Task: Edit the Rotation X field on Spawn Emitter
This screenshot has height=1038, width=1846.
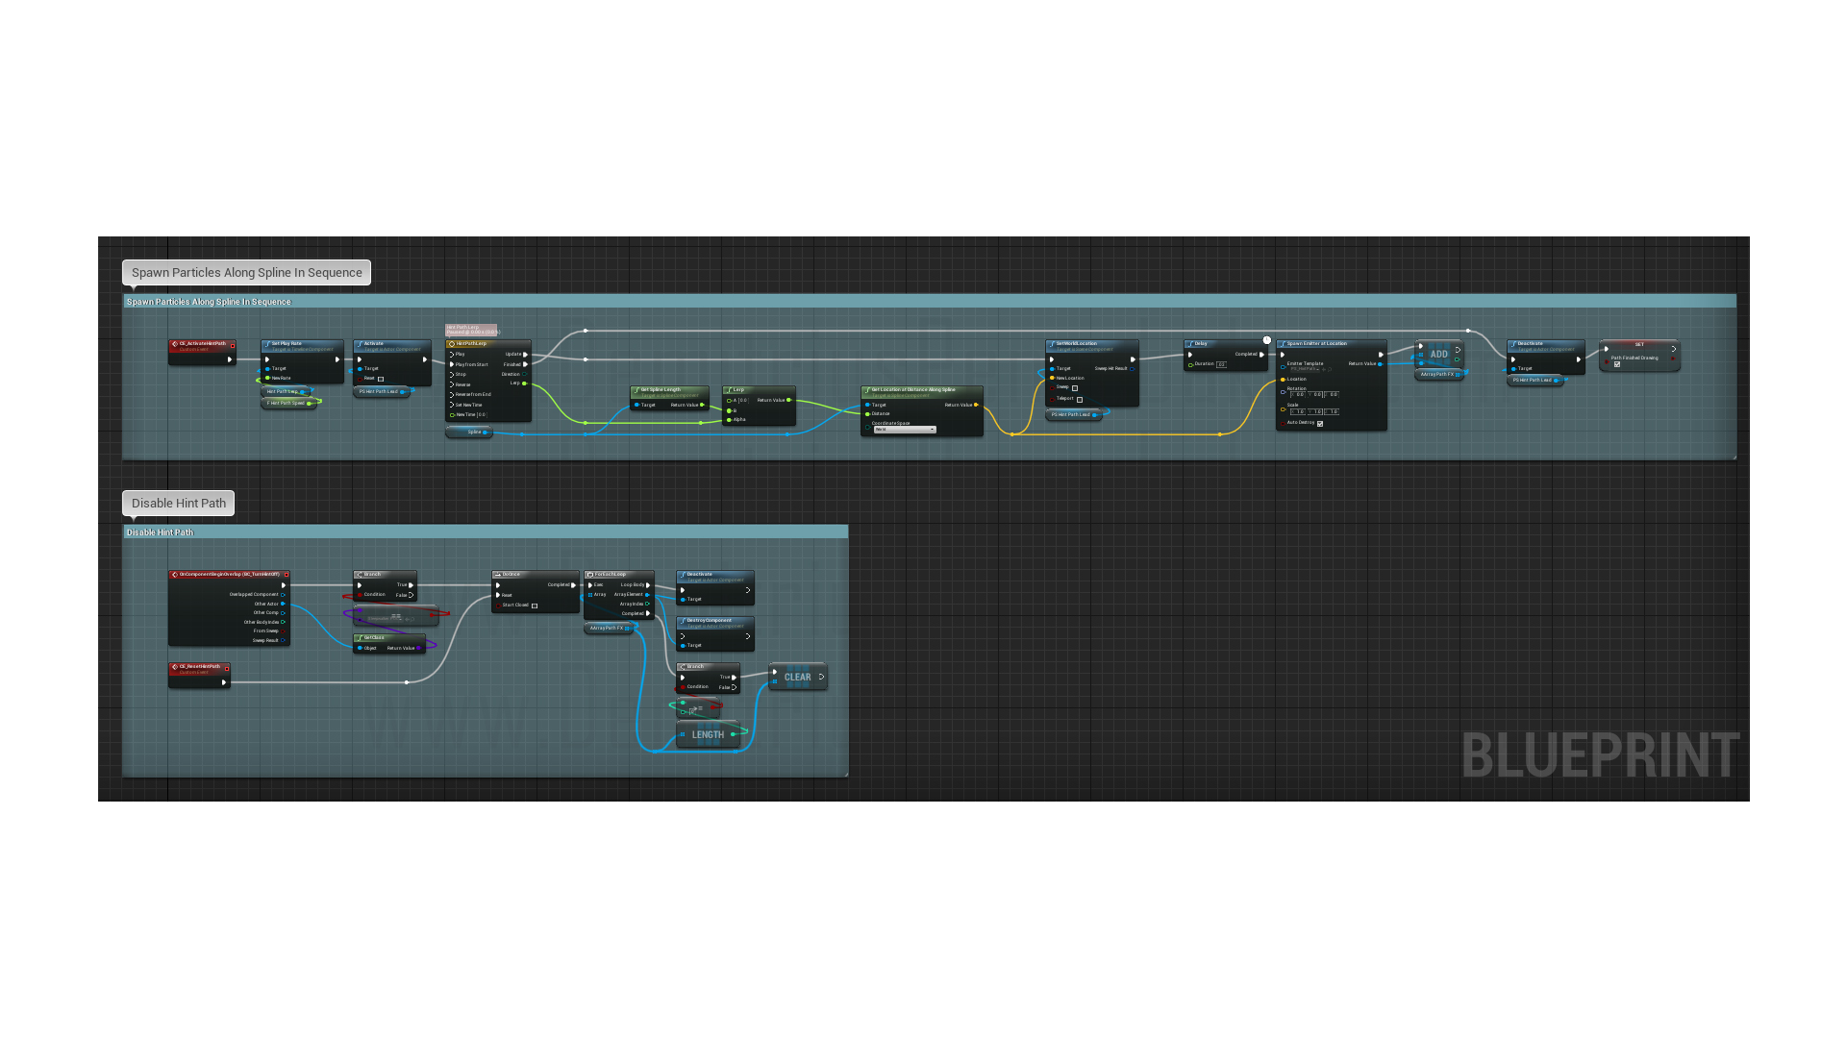Action: tap(1299, 395)
